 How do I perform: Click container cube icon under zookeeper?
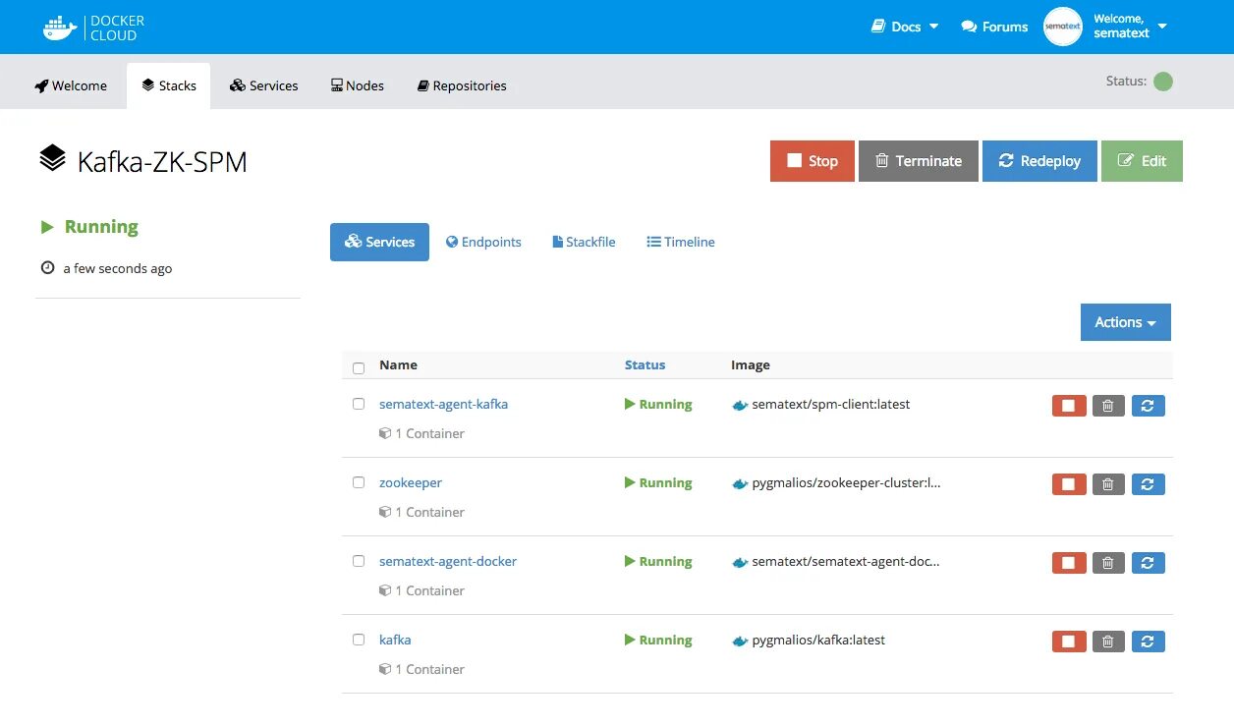click(385, 512)
